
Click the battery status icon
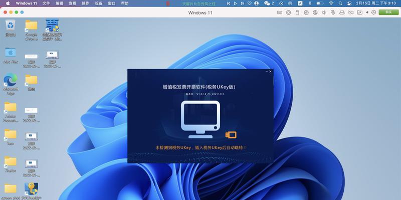coord(320,3)
